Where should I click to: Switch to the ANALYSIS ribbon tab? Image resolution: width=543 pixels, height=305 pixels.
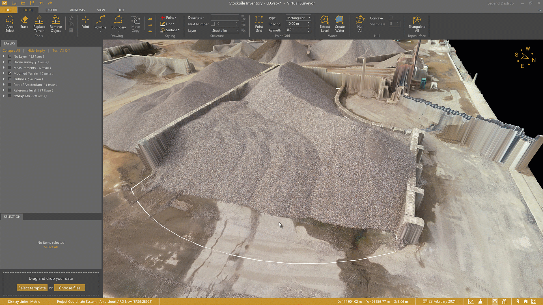77,10
